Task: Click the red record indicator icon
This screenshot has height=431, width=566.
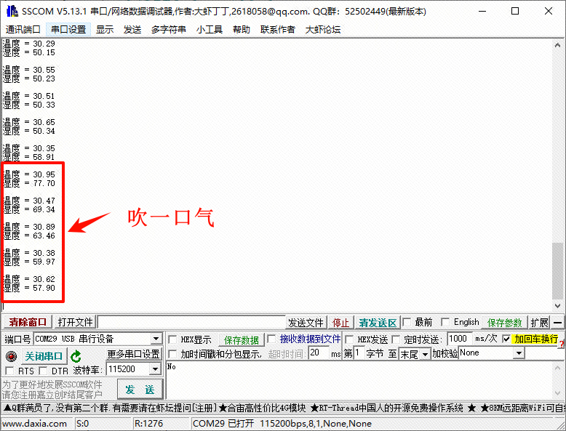Action: [x=11, y=356]
